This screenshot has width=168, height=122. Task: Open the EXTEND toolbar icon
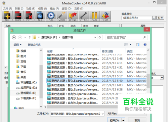click(x=73, y=16)
